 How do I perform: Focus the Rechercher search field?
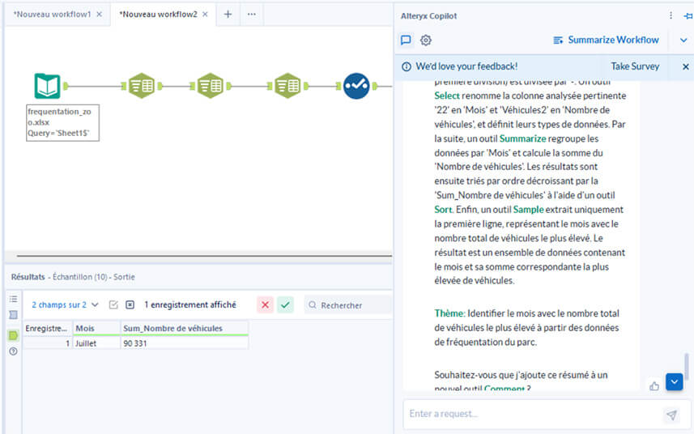click(x=348, y=305)
